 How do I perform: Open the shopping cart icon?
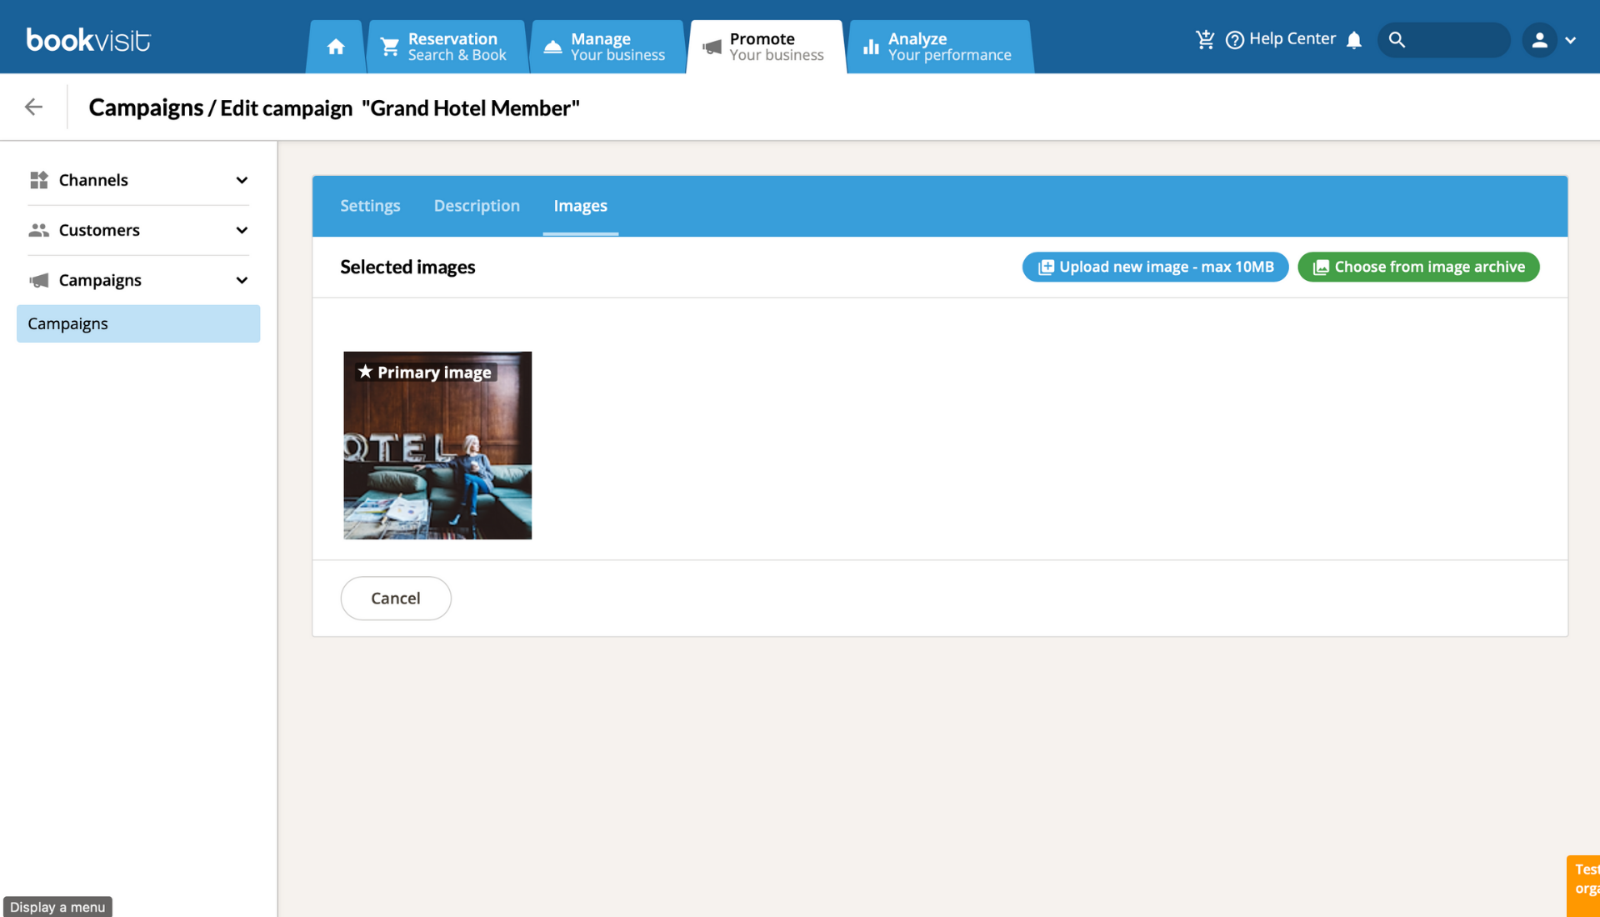coord(1205,39)
